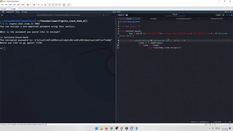Open File Explorer from the taskbar
The image size is (233, 131).
coord(102,128)
